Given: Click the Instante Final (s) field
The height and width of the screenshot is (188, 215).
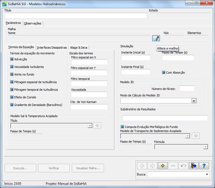Looking at the screenshot, I should click(136, 72).
